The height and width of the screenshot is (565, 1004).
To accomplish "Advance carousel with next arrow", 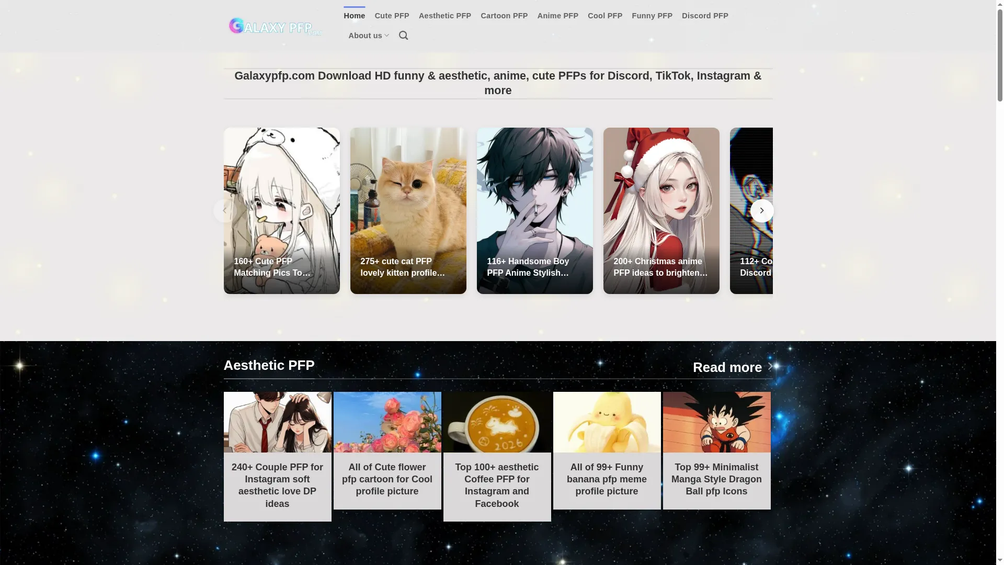I will (x=761, y=210).
